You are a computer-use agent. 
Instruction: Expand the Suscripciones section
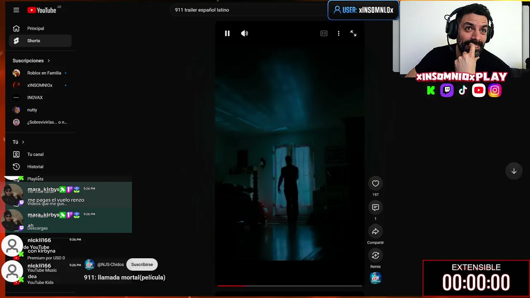pyautogui.click(x=31, y=61)
